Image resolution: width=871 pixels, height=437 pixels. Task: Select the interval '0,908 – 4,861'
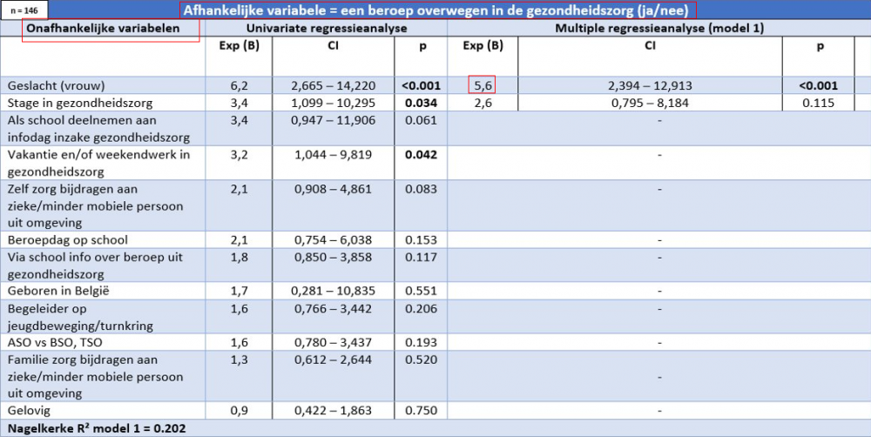click(x=334, y=188)
